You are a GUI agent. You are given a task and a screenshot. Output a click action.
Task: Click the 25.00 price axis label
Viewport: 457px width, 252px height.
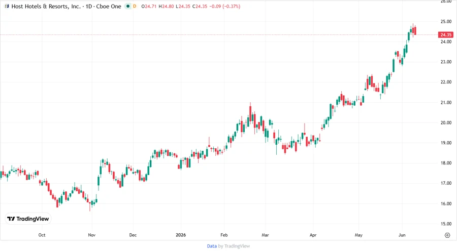click(x=446, y=21)
